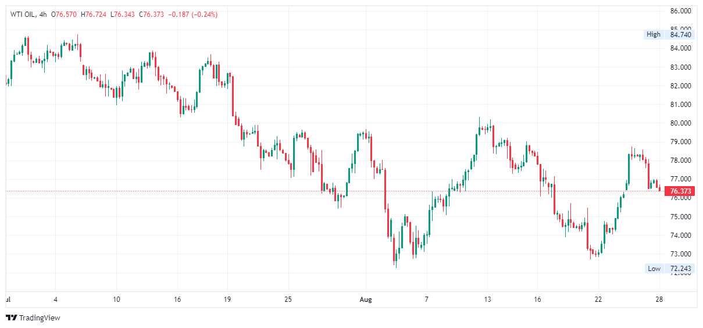Click the high value H76.724
The height and width of the screenshot is (328, 703).
coord(95,15)
